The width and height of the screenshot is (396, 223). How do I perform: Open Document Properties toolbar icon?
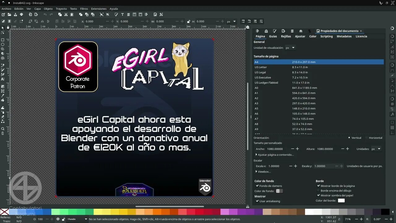(x=155, y=15)
